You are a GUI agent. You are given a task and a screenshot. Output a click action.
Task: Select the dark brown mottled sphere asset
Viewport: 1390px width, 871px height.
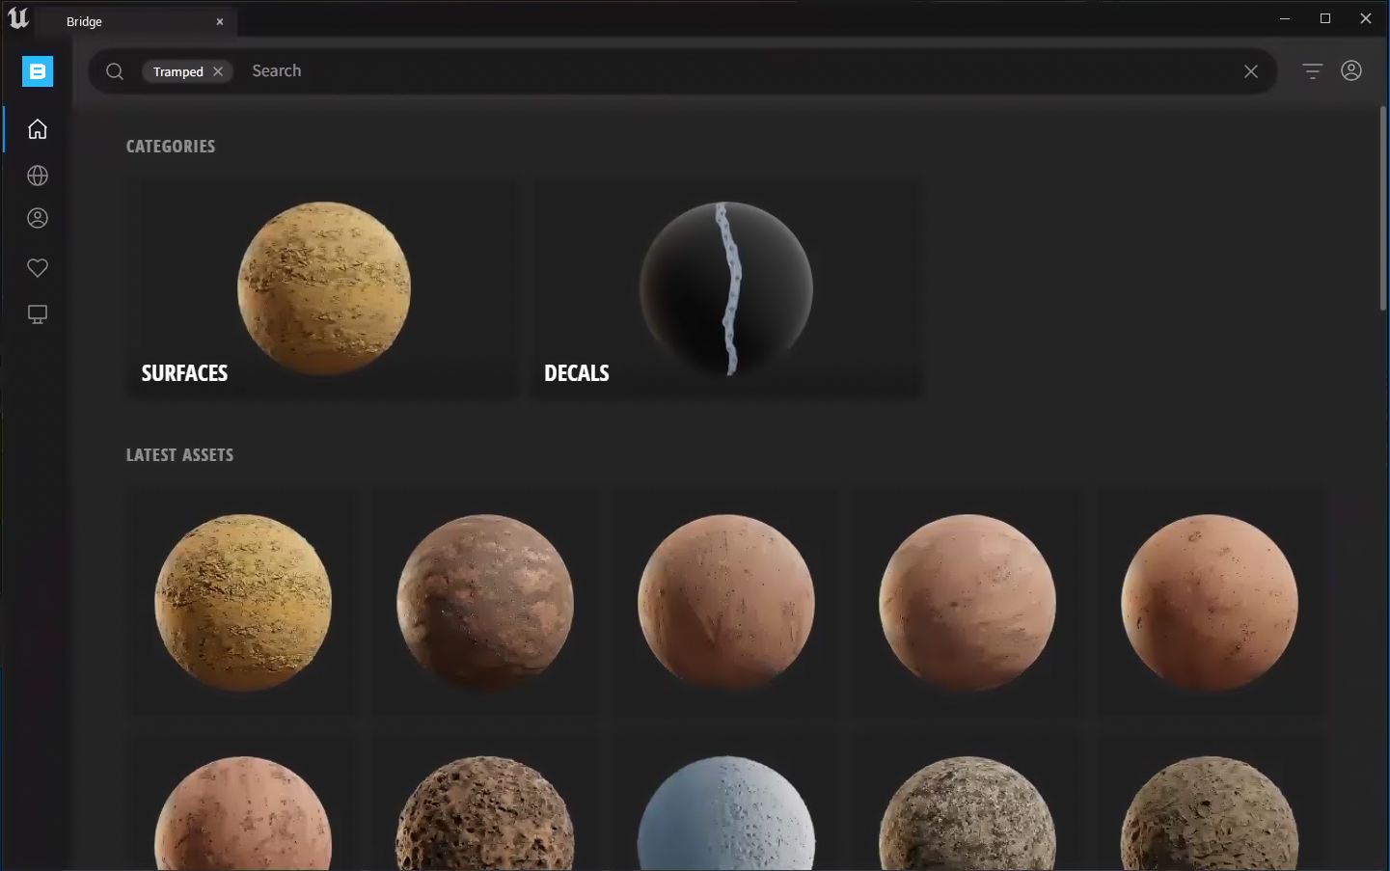tap(485, 603)
